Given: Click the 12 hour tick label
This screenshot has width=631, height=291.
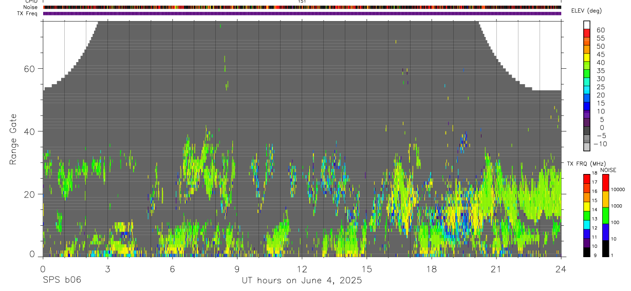Looking at the screenshot, I should (302, 269).
